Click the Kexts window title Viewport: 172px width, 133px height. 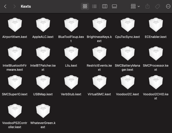(x=26, y=6)
